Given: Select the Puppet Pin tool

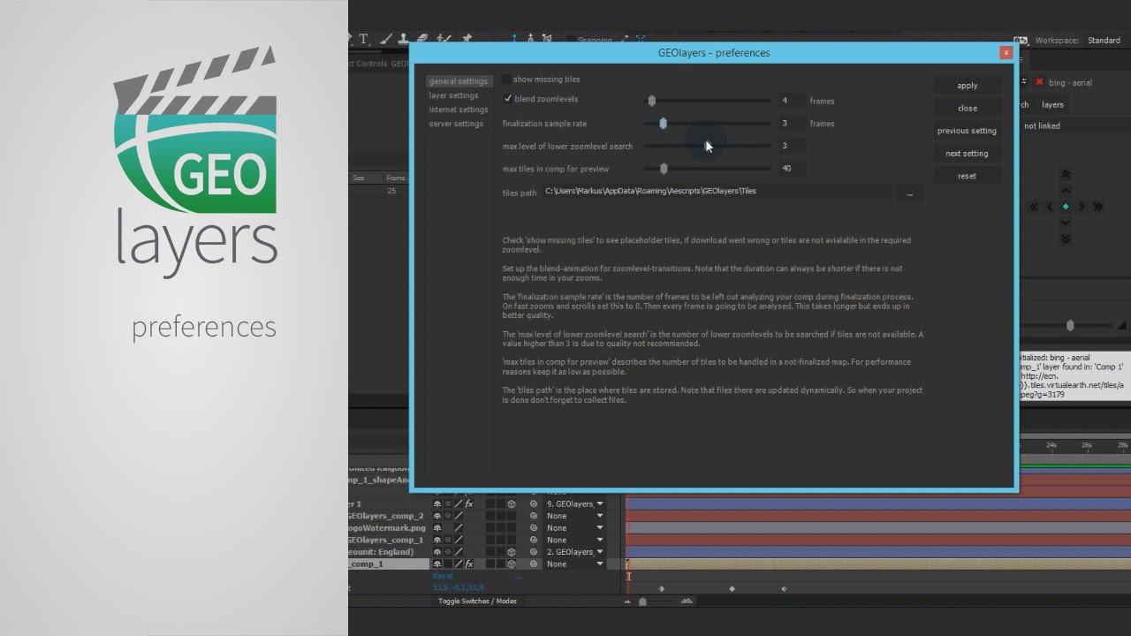Looking at the screenshot, I should pyautogui.click(x=467, y=39).
